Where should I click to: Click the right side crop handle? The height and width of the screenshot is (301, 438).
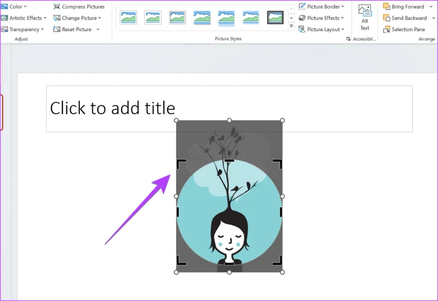(281, 212)
